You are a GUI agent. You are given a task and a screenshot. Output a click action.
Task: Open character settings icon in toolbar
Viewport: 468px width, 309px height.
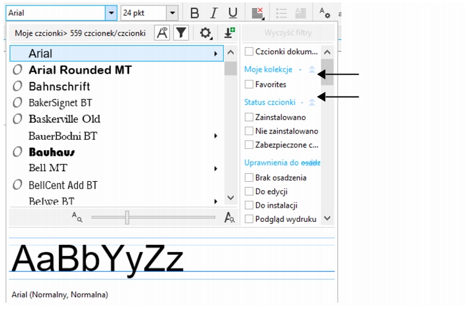(325, 13)
